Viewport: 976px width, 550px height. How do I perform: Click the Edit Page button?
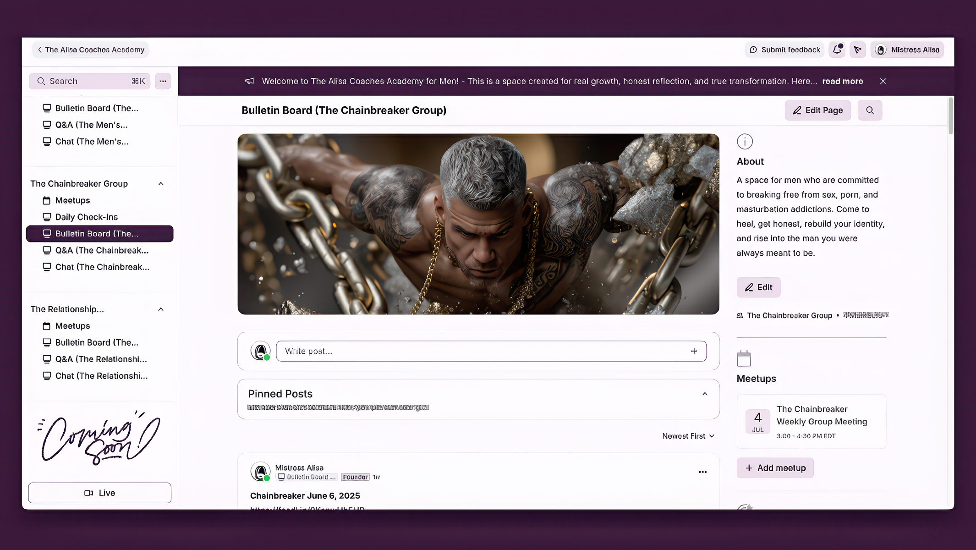817,110
